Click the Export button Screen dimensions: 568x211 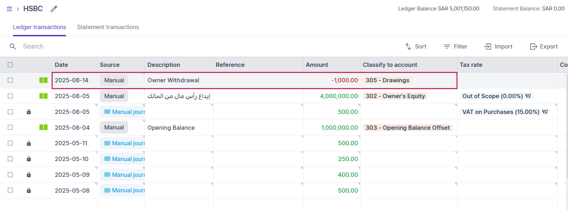coord(544,46)
